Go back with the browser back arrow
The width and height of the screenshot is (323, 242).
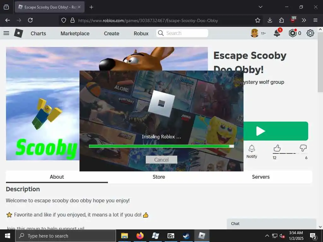tap(8, 20)
